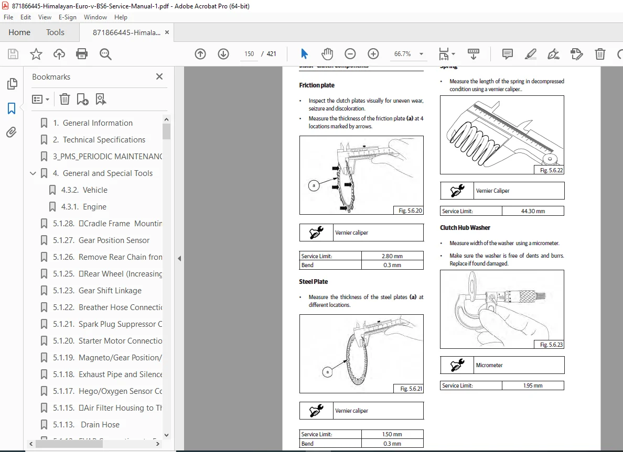Open the fit page options tool
The image size is (623, 452).
444,54
